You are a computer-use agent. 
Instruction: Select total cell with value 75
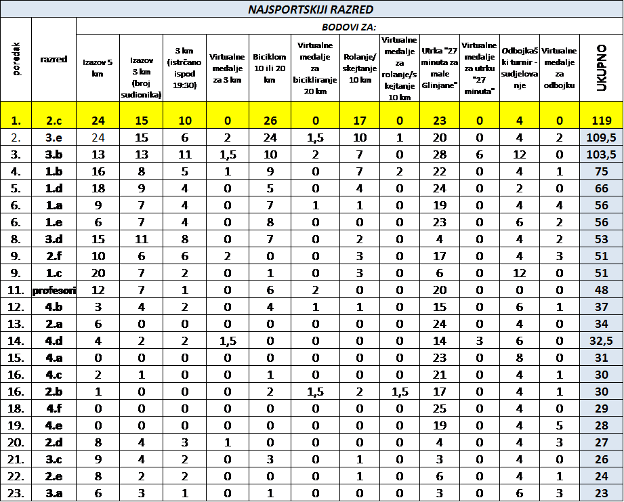pyautogui.click(x=602, y=171)
